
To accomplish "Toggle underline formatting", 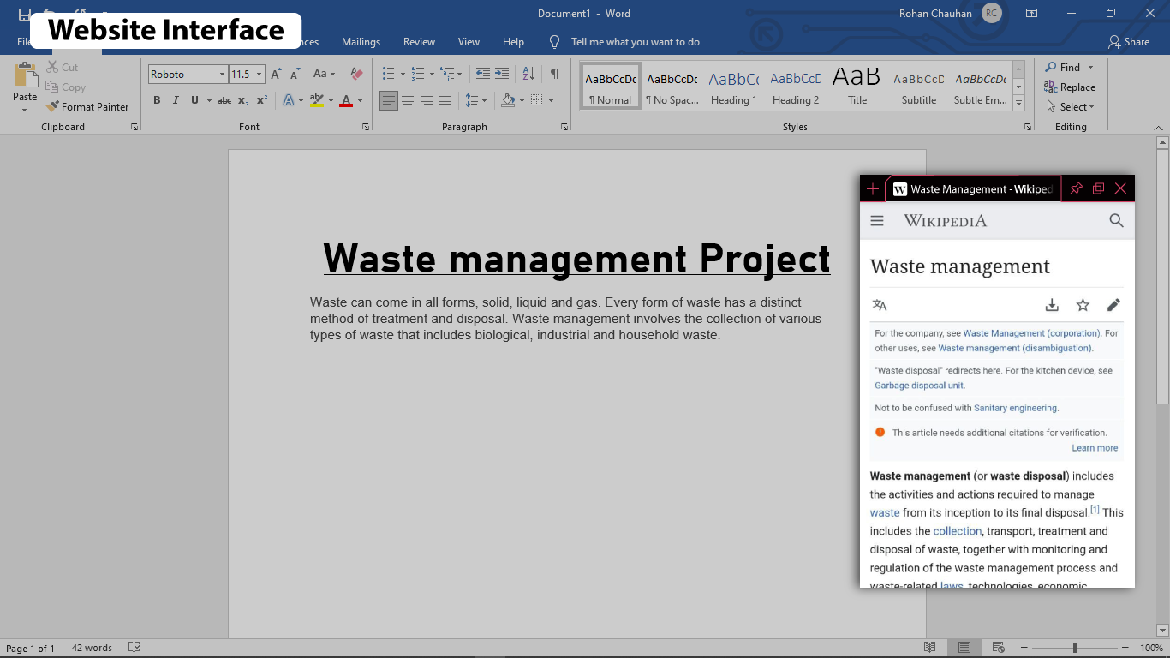I will pyautogui.click(x=194, y=101).
